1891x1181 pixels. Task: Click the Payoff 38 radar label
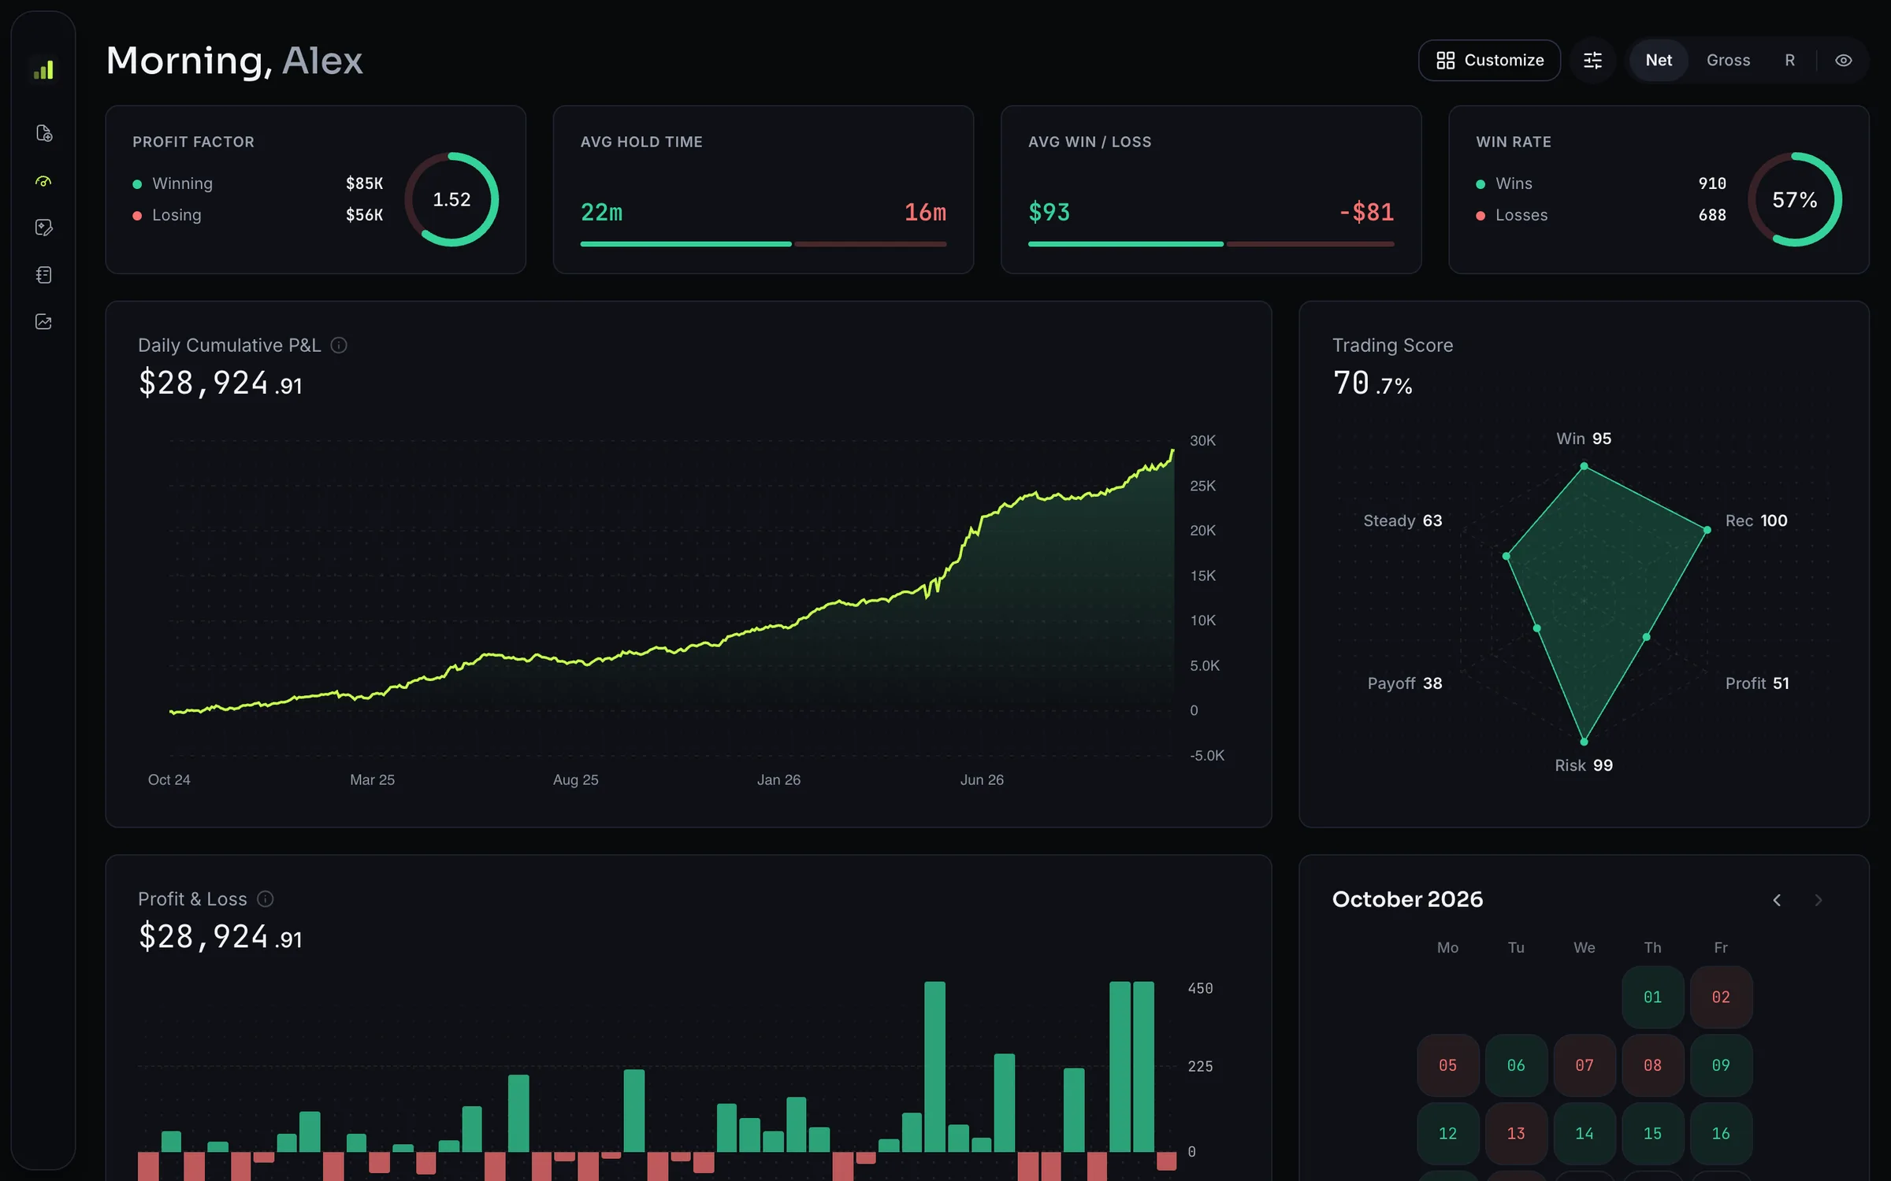1405,683
